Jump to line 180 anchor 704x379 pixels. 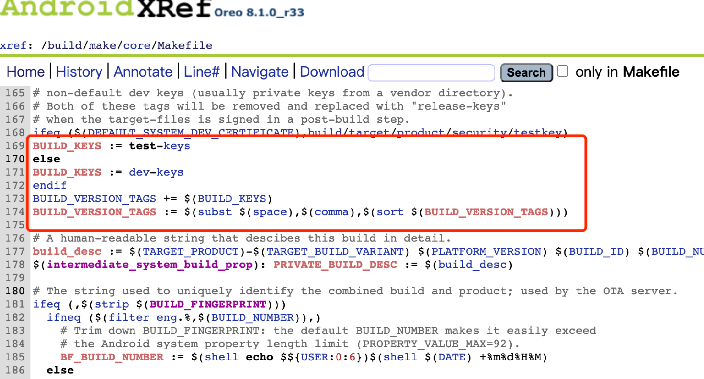point(15,291)
